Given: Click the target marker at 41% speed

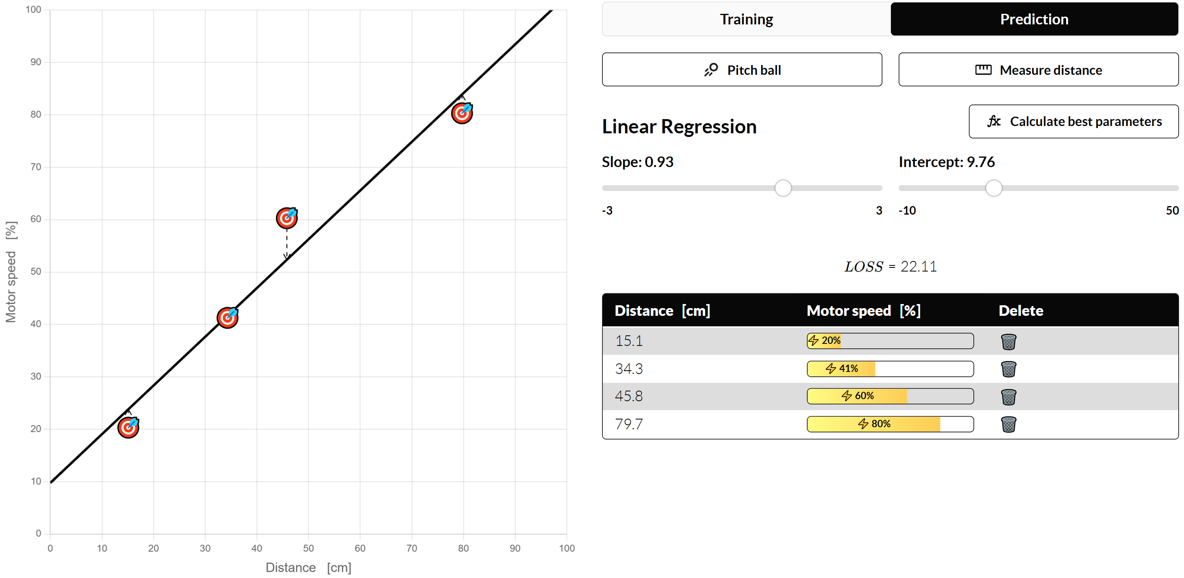Looking at the screenshot, I should (x=227, y=317).
